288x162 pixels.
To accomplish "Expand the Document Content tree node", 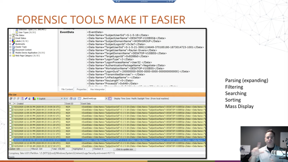I will tap(10, 50).
